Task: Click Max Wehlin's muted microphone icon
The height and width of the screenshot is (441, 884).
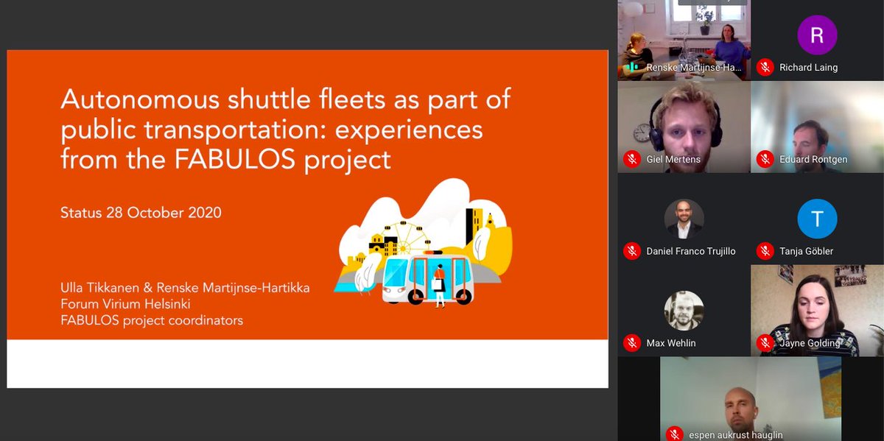Action: coord(631,343)
